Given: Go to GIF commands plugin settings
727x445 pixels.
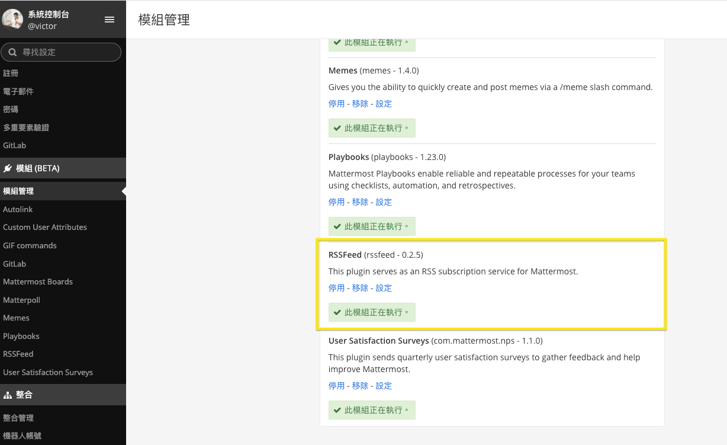Looking at the screenshot, I should point(30,245).
